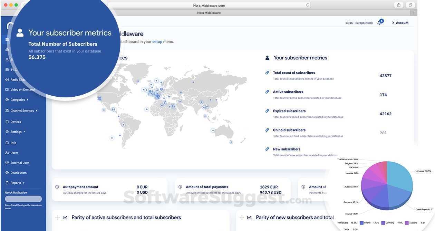
Task: Click the Video on Demand camera icon
Action: point(7,89)
